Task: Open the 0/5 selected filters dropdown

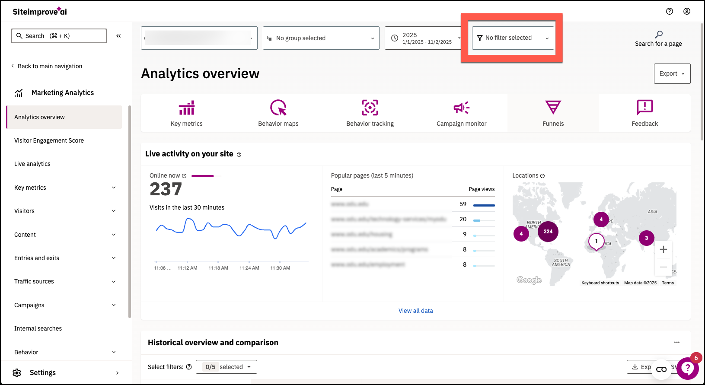Action: (x=226, y=367)
